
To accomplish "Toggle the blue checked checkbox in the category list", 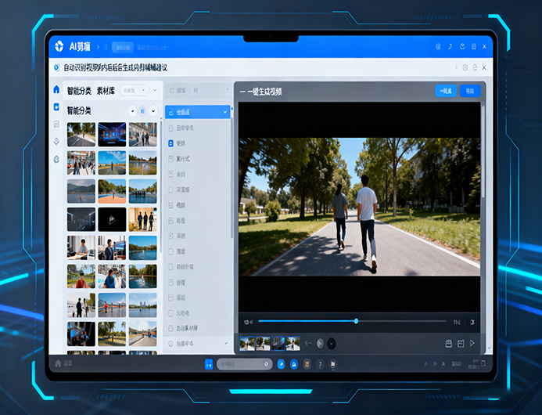I will 170,143.
